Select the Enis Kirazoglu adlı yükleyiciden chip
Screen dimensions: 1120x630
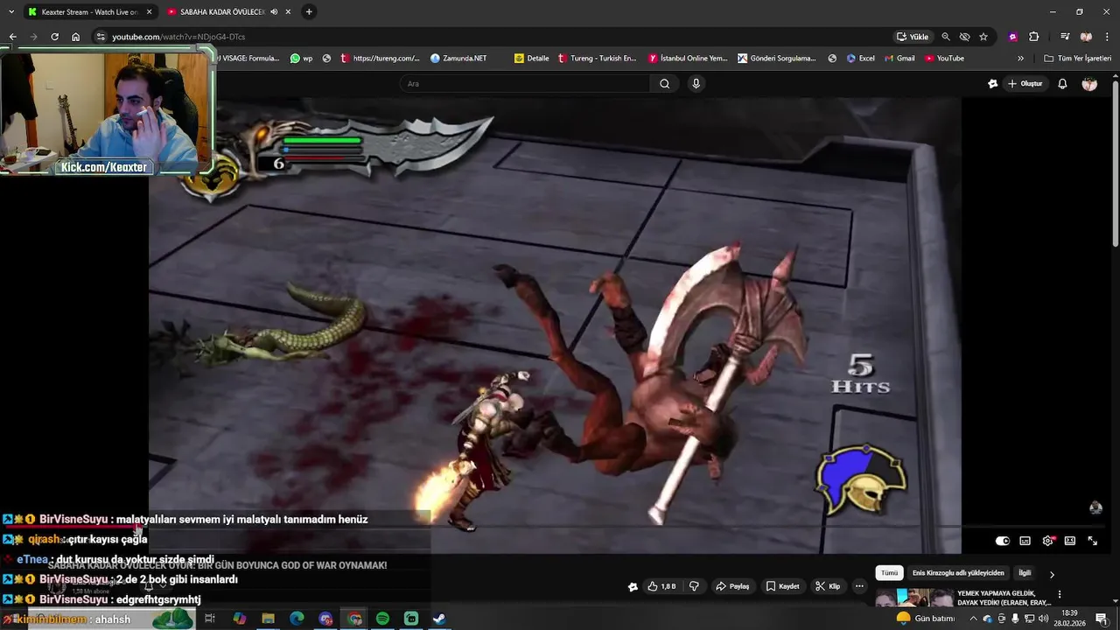tap(958, 573)
